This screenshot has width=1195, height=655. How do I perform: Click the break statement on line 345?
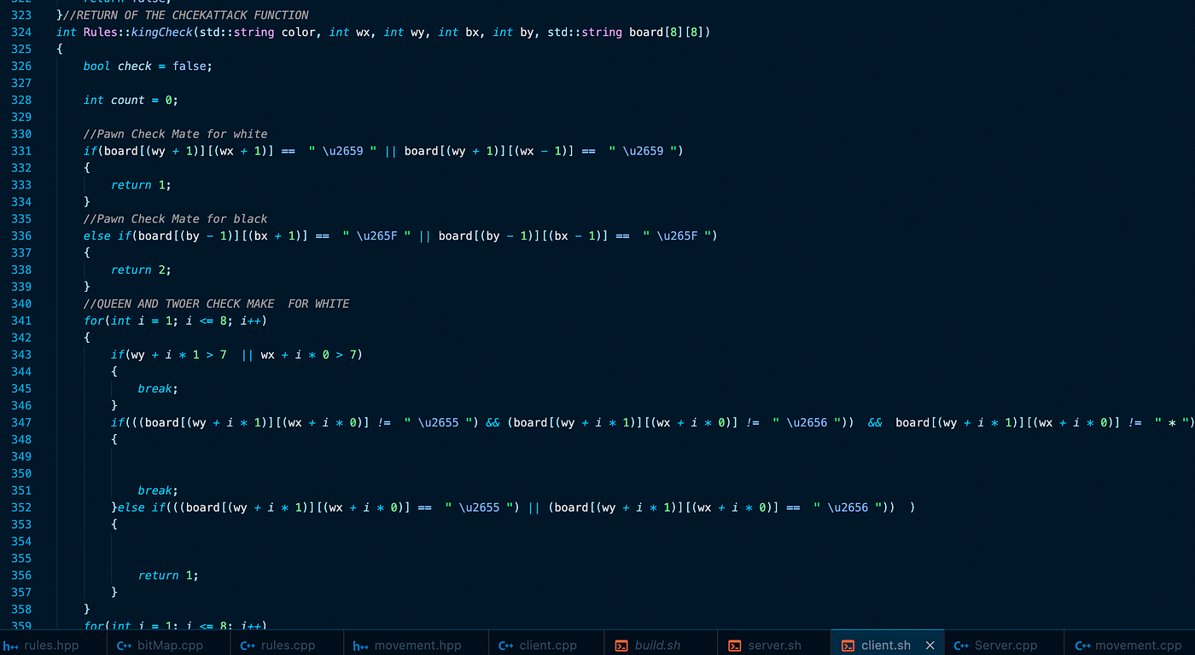pos(154,388)
